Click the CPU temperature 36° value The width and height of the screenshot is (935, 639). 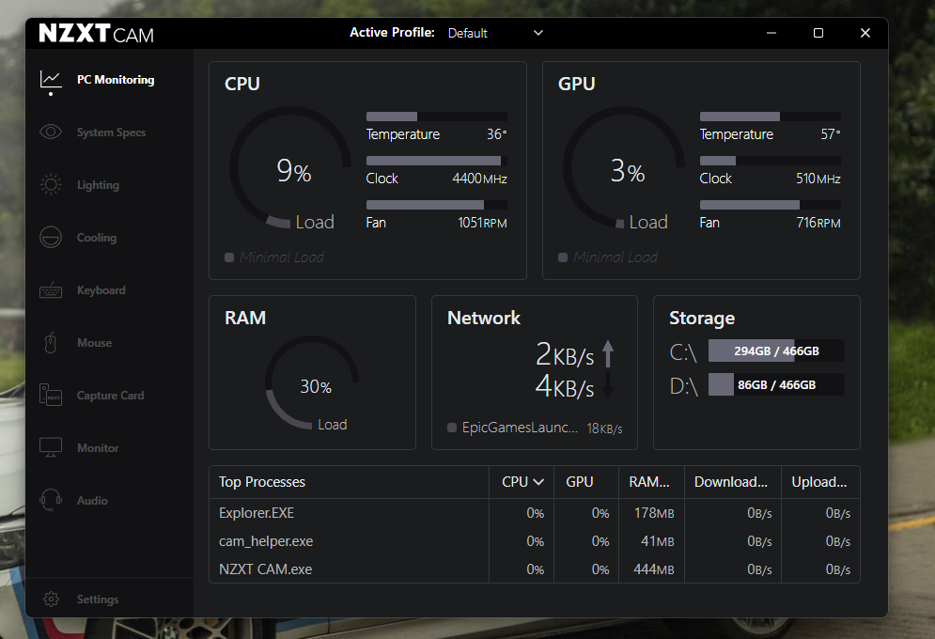pyautogui.click(x=496, y=134)
